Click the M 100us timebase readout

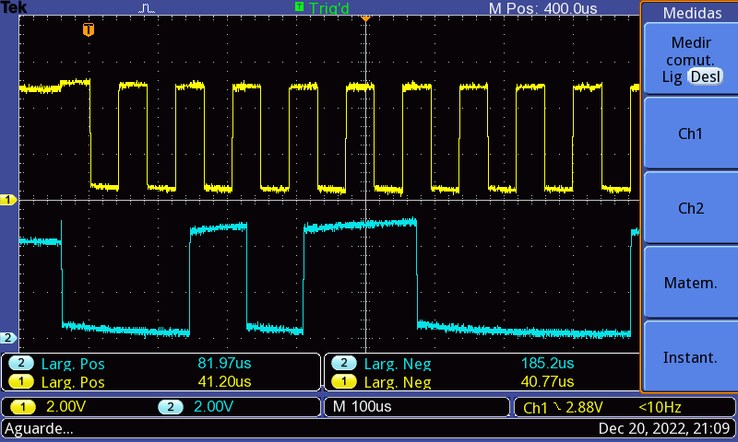click(362, 406)
